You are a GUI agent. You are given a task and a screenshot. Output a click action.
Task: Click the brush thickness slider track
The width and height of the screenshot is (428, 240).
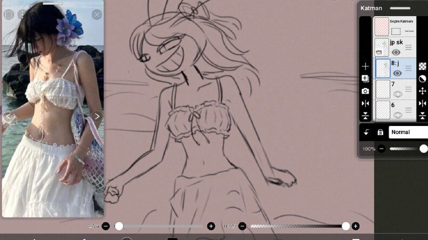pyautogui.click(x=160, y=226)
